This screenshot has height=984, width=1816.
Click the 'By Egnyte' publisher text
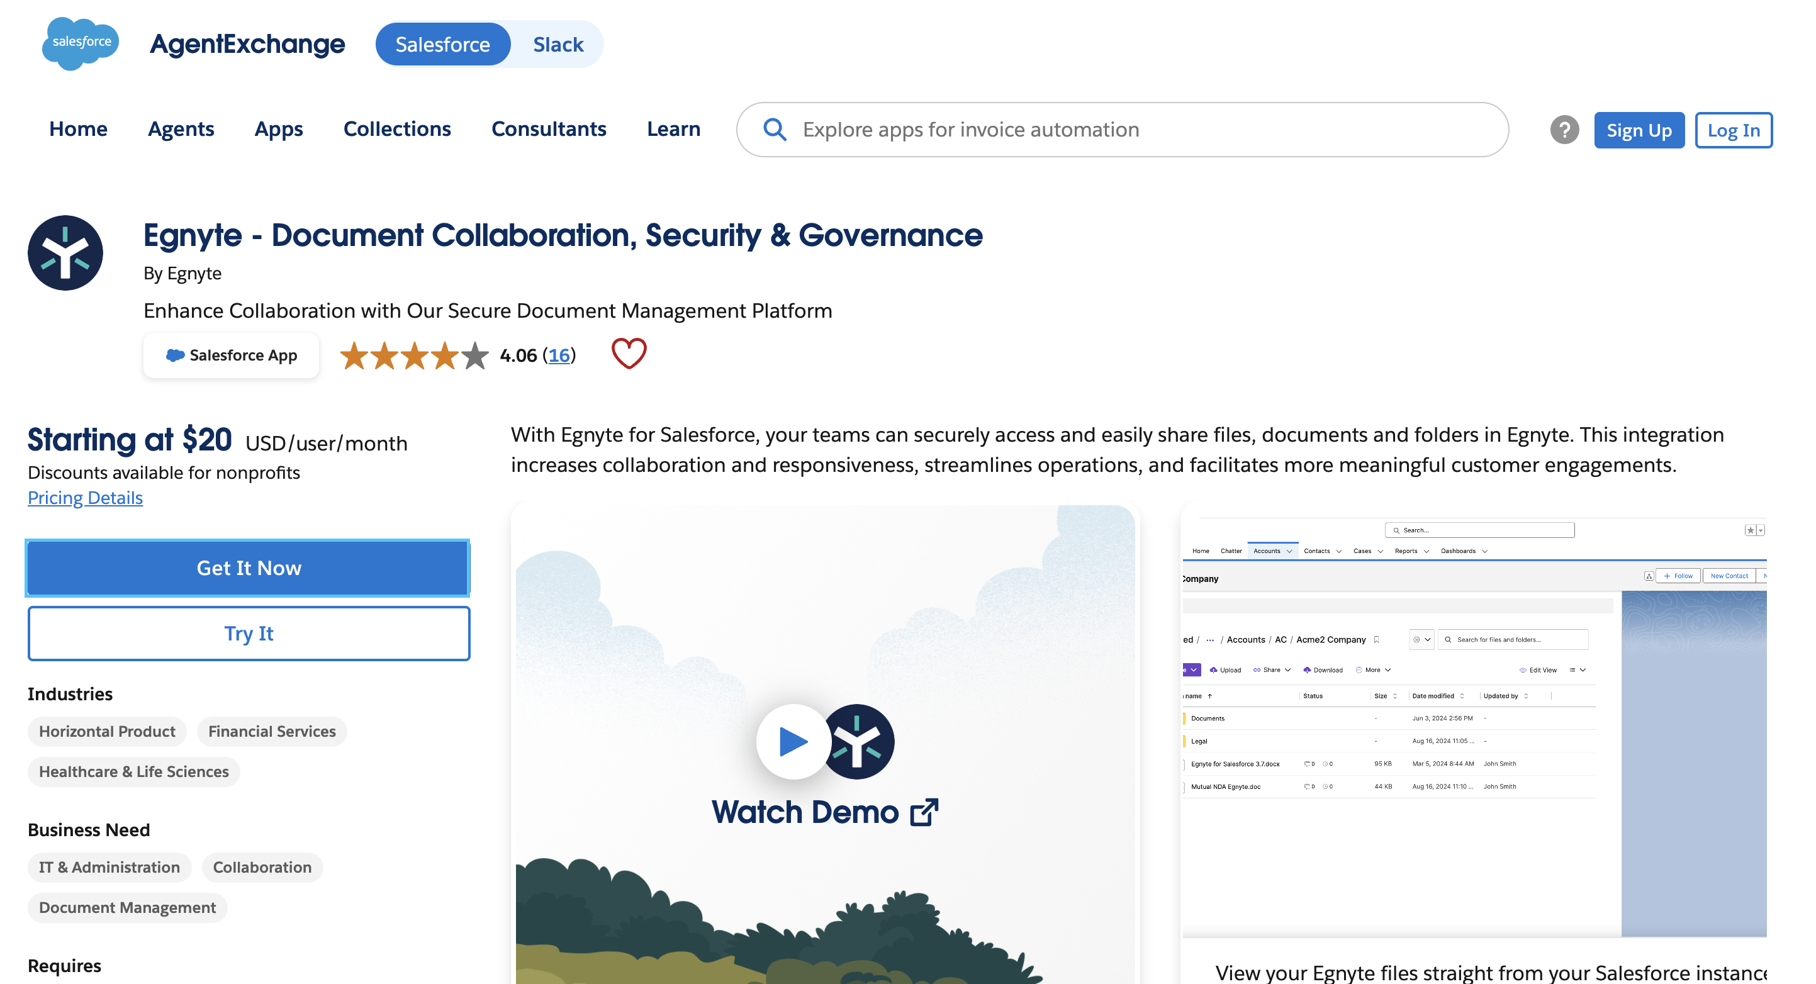(x=182, y=274)
